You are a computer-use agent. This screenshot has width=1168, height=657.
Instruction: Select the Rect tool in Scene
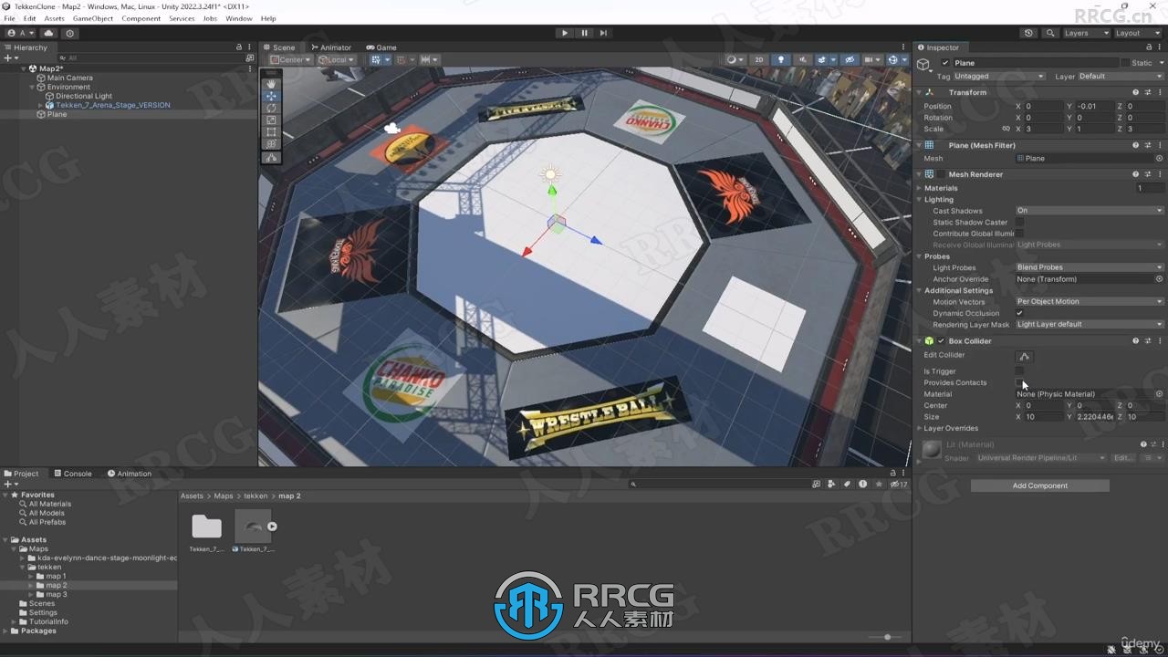coord(271,131)
